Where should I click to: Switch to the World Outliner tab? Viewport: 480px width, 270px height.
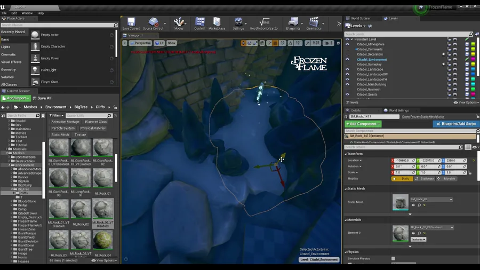pyautogui.click(x=361, y=18)
